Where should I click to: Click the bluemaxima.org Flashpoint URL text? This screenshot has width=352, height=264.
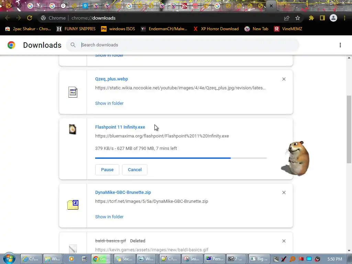(x=162, y=136)
